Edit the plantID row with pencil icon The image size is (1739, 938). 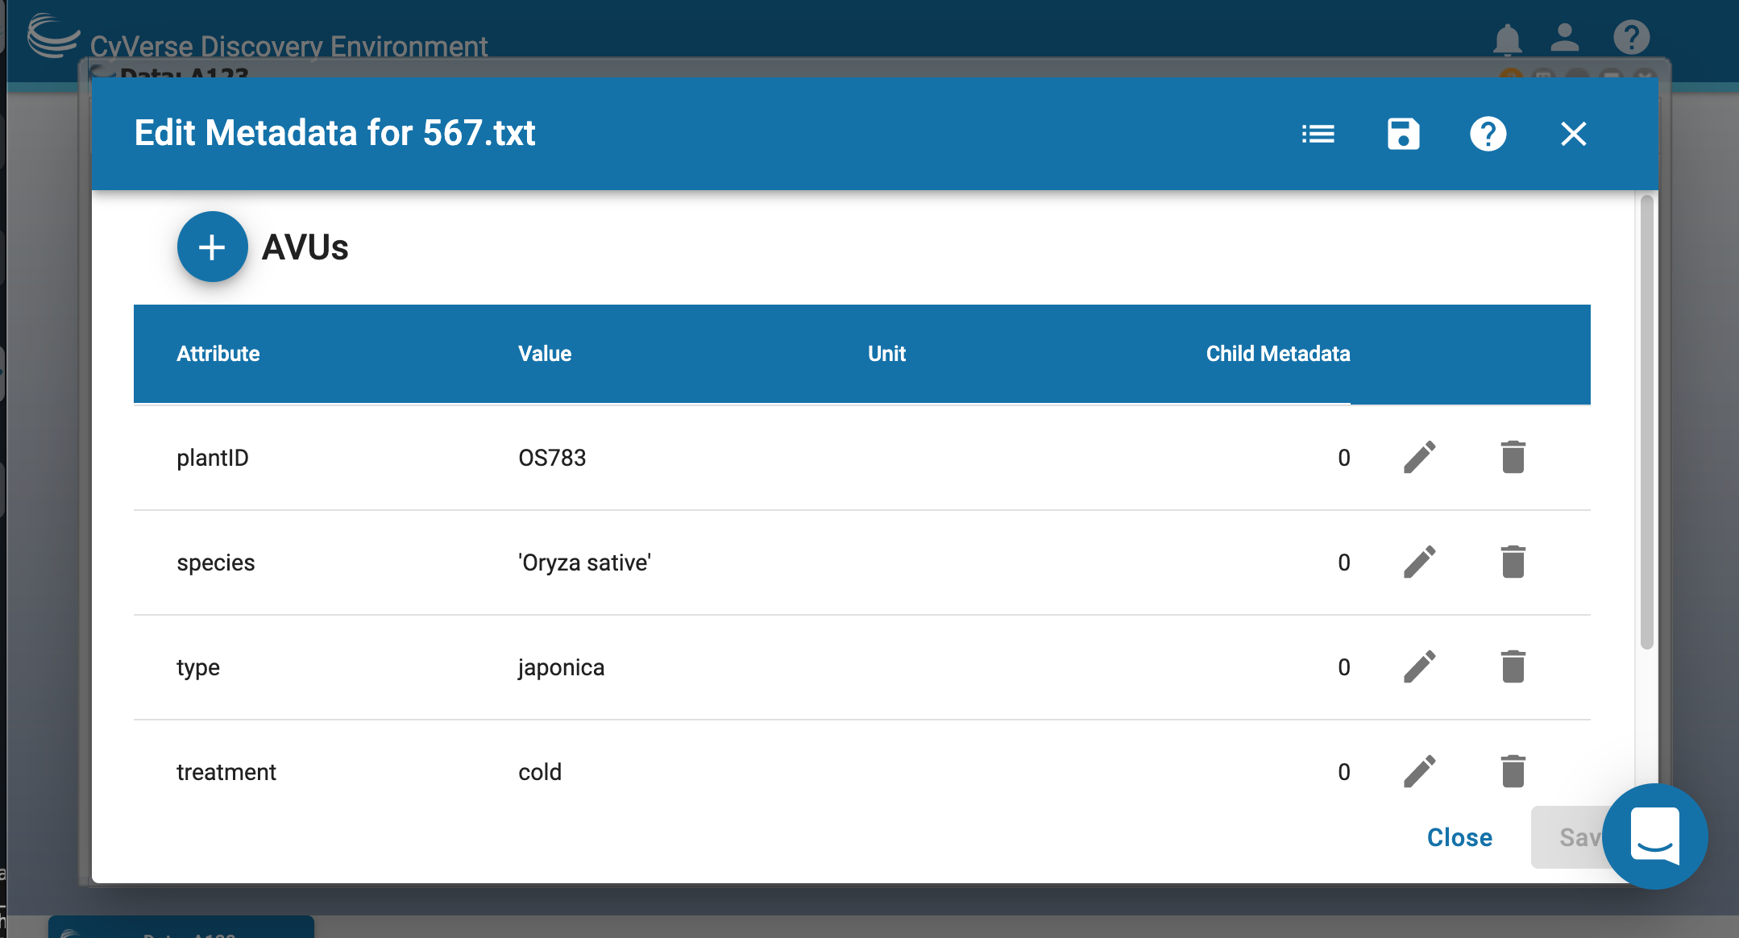(x=1420, y=457)
